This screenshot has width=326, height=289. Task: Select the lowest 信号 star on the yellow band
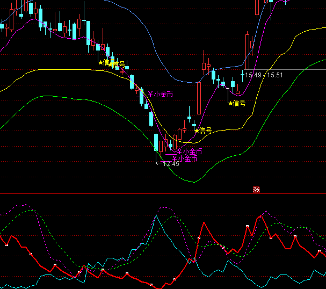pyautogui.click(x=202, y=131)
